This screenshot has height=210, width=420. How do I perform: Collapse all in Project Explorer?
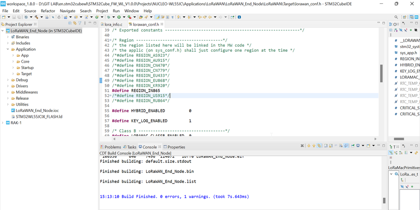point(70,23)
